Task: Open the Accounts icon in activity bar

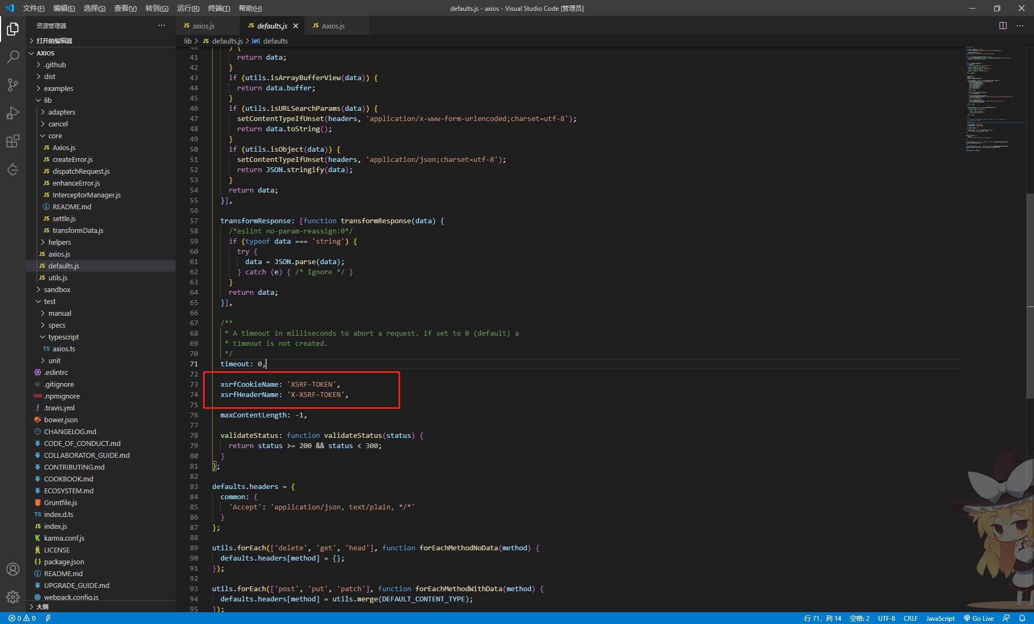Action: pos(13,569)
